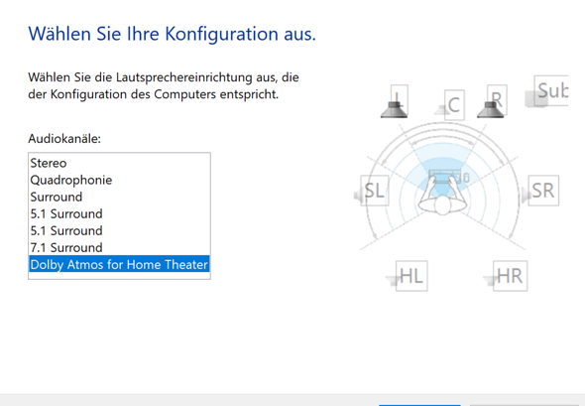The height and width of the screenshot is (406, 585).
Task: Click the center speaker C icon
Action: (451, 105)
